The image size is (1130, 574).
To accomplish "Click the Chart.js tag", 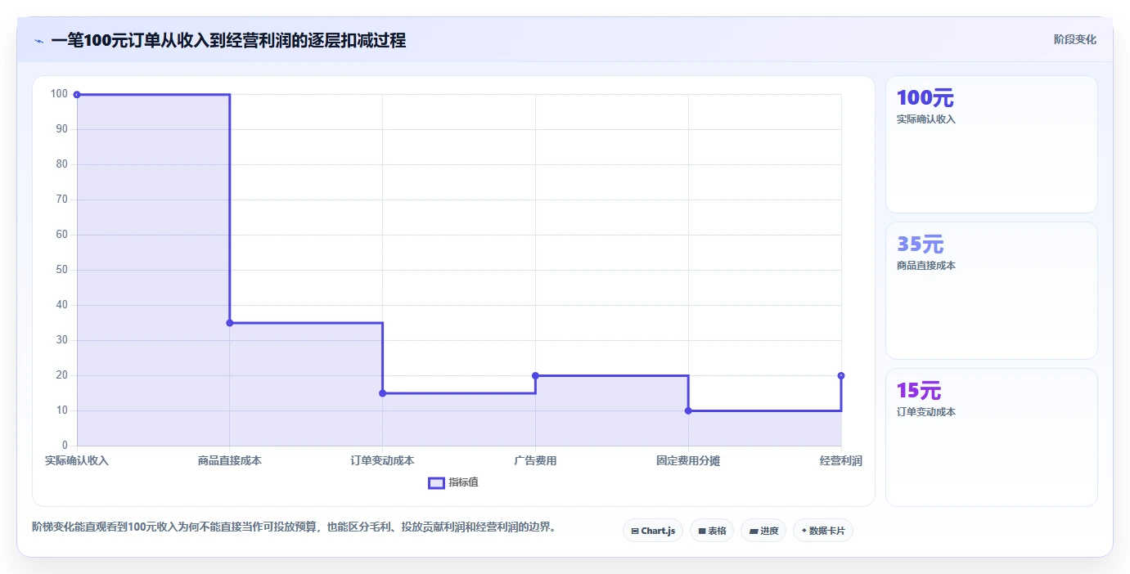I will point(653,531).
